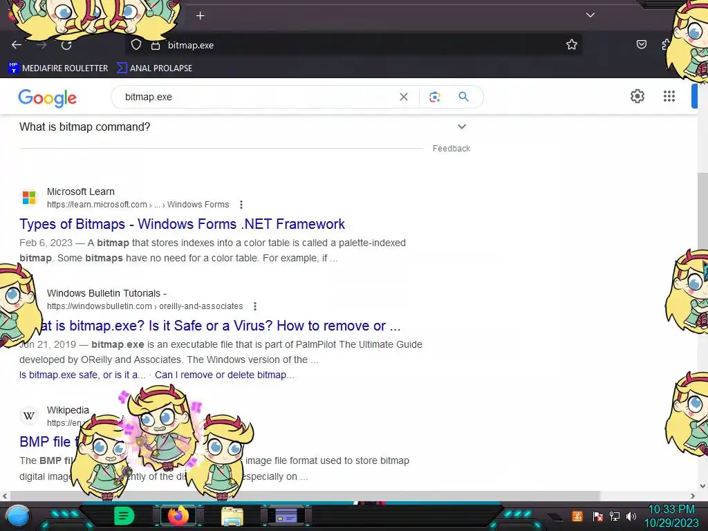Follow 'Can I remove or delete bitmap...' sitelink
708x531 pixels.
(x=225, y=375)
